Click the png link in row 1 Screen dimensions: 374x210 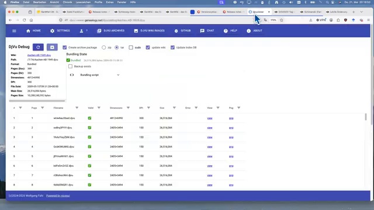tap(231, 118)
